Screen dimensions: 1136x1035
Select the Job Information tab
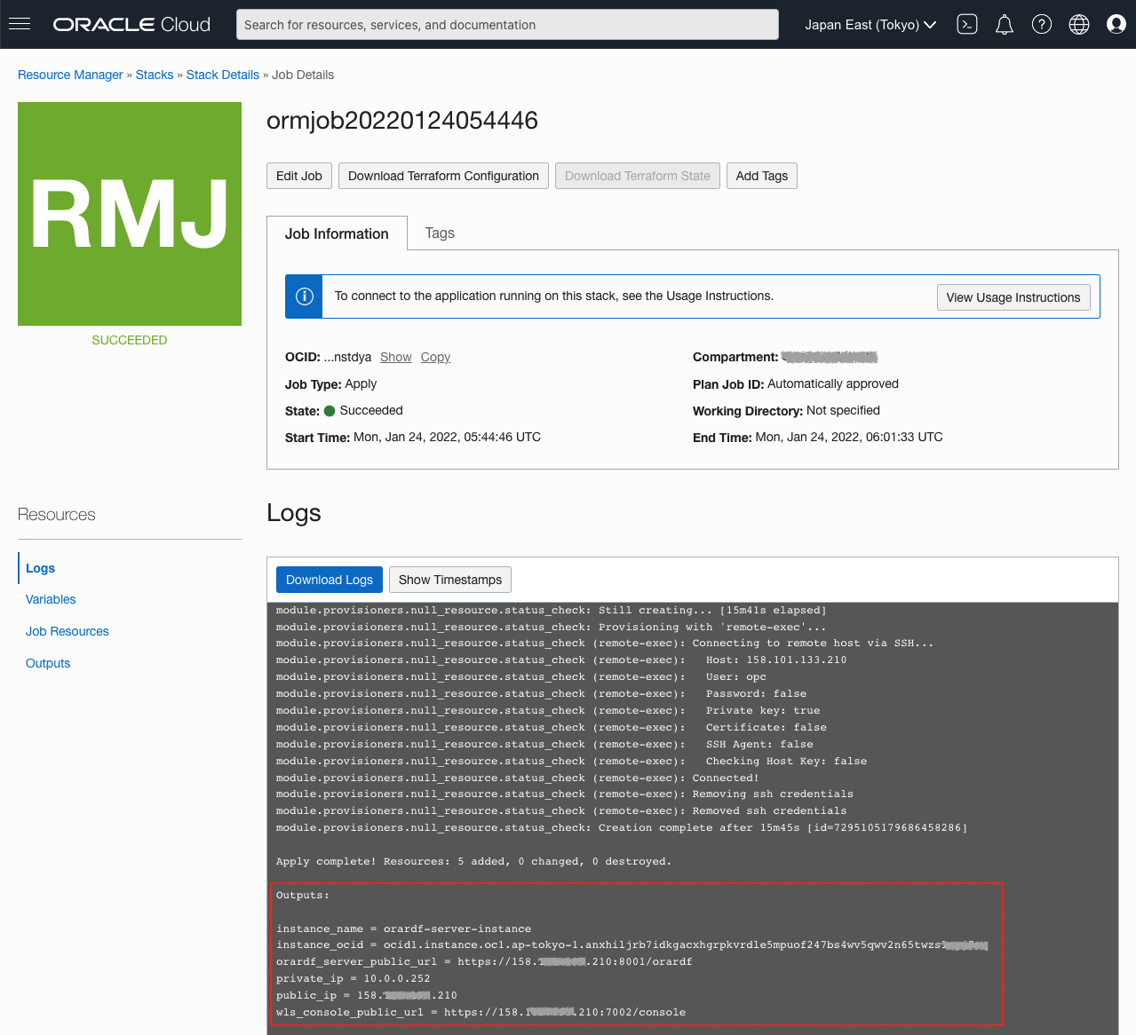tap(337, 233)
